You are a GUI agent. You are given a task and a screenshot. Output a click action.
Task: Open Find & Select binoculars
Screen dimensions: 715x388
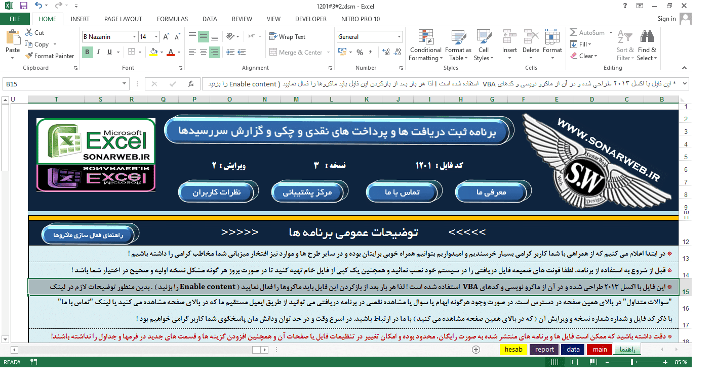click(x=647, y=45)
